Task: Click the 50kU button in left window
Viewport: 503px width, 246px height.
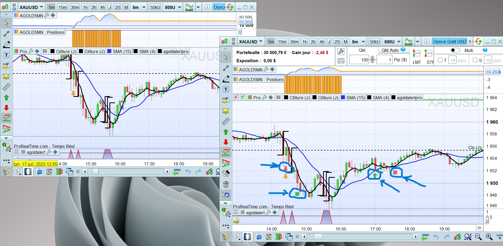Action: [x=155, y=7]
